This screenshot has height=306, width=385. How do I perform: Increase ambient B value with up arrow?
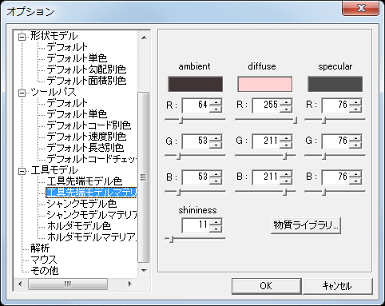pyautogui.click(x=216, y=174)
